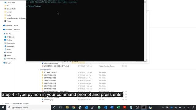Select the WS00019984-ED_900E_2_0-V2.0.pdf file

(x=56, y=66)
